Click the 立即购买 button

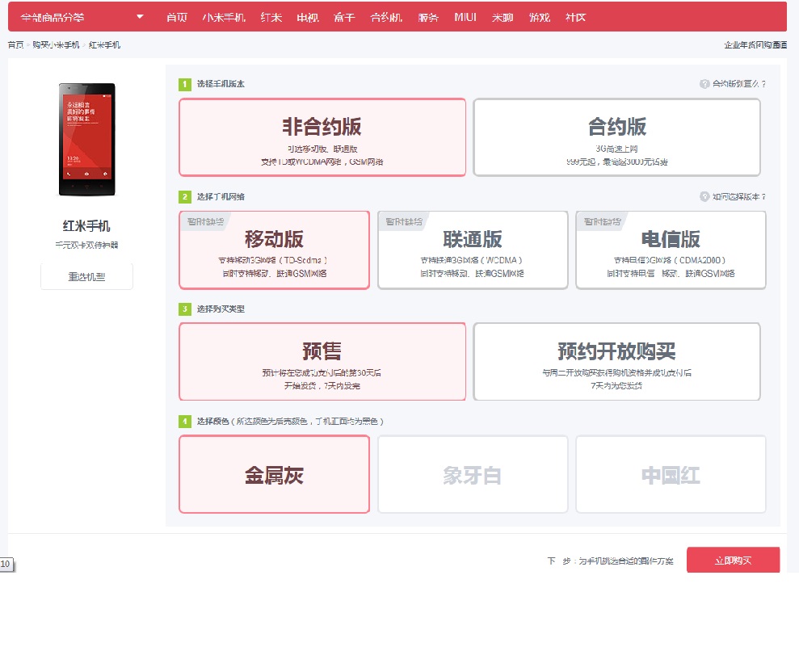click(733, 560)
